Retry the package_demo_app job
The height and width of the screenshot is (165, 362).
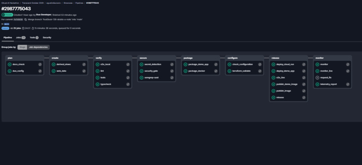pos(216,64)
